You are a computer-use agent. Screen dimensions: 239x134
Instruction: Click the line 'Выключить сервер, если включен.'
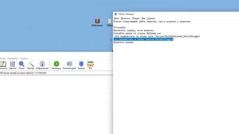134,31
